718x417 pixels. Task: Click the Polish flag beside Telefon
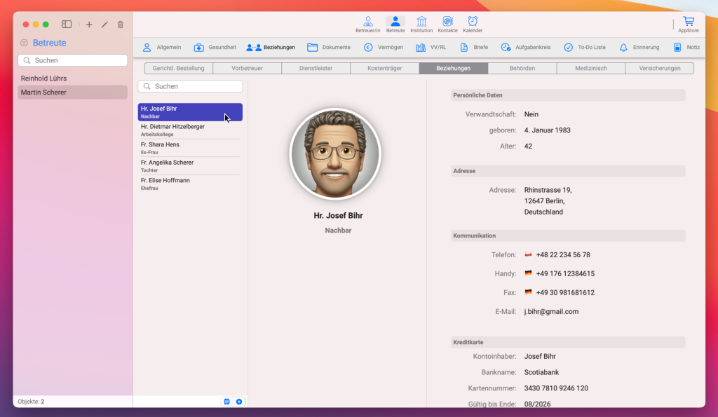pyautogui.click(x=528, y=254)
